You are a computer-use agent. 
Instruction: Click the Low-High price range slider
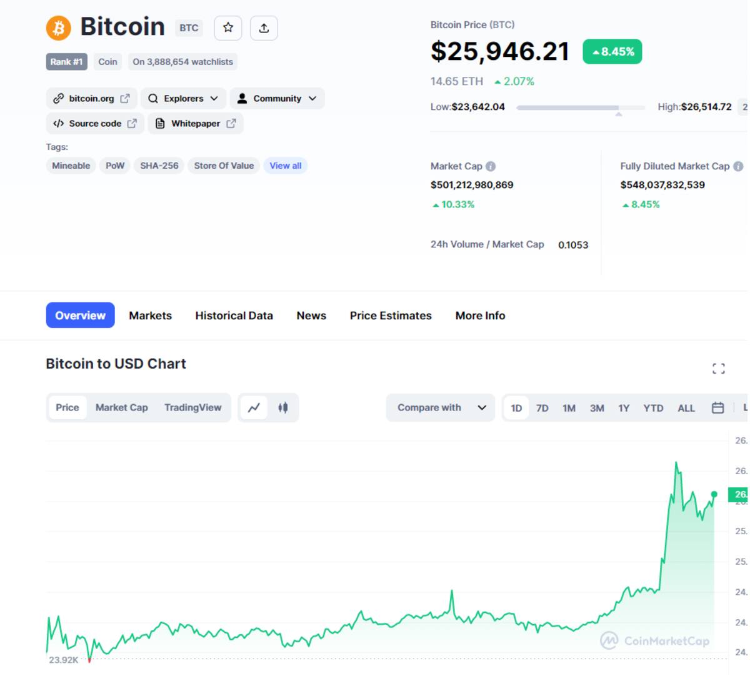(580, 107)
